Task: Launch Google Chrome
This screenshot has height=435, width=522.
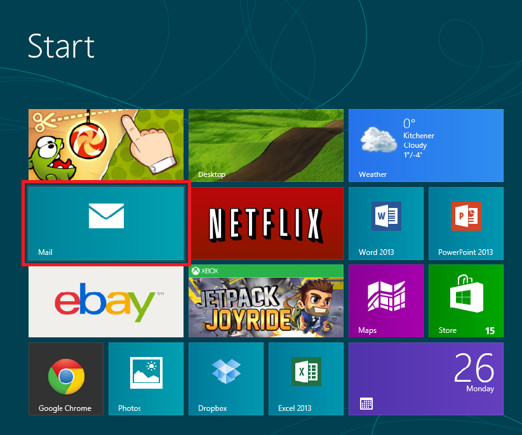Action: coord(66,379)
